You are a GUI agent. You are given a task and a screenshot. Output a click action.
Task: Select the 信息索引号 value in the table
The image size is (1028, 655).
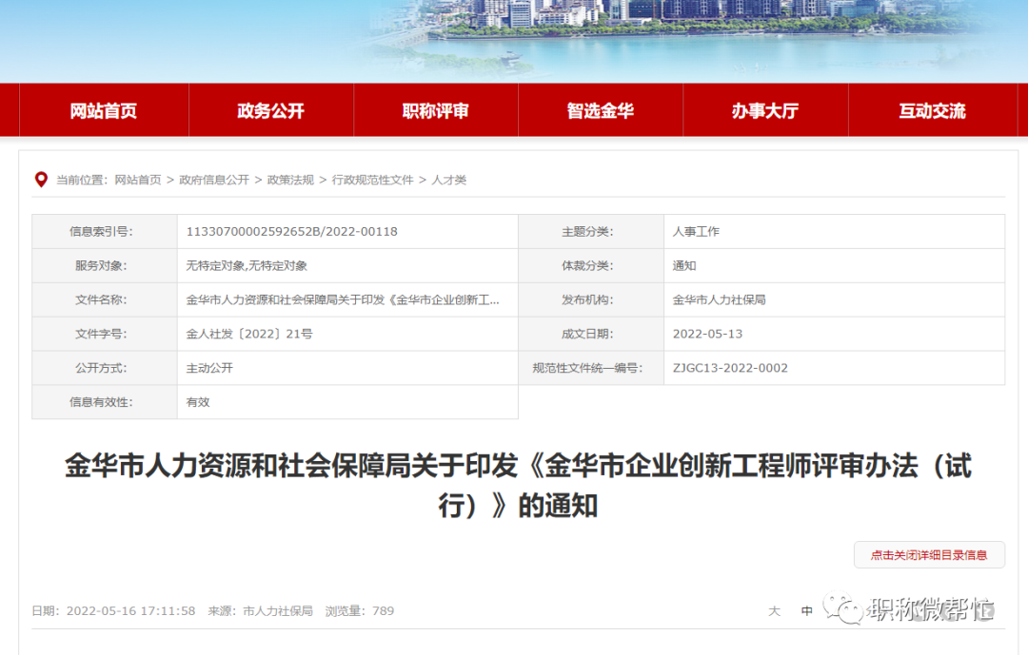pos(290,231)
